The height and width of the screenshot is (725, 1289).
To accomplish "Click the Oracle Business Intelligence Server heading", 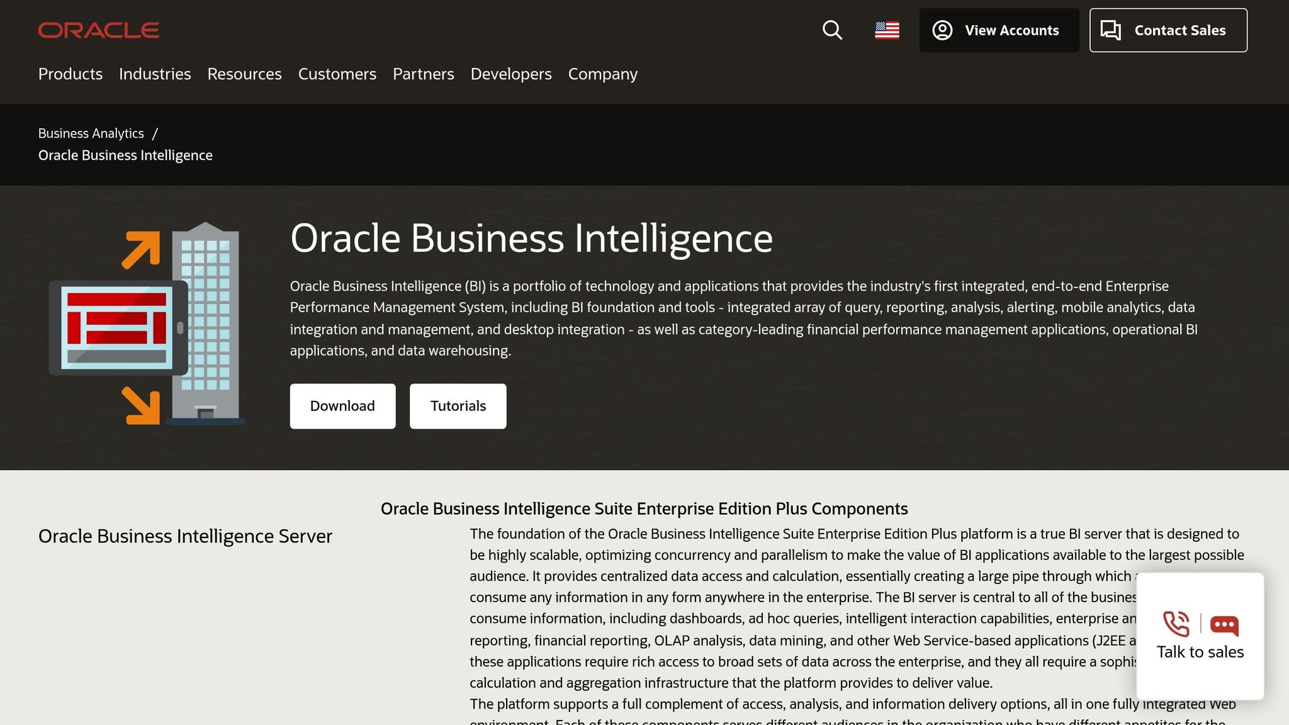I will pos(185,536).
